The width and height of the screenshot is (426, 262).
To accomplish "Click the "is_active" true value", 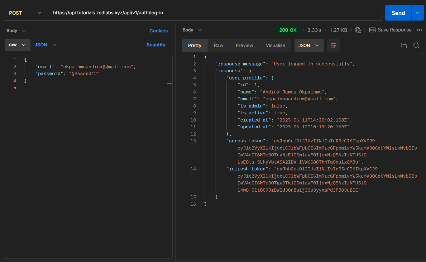I will tap(280, 113).
